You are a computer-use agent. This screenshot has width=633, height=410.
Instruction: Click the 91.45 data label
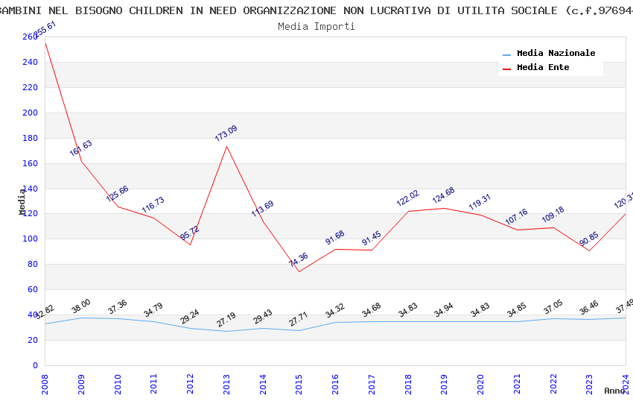(371, 239)
